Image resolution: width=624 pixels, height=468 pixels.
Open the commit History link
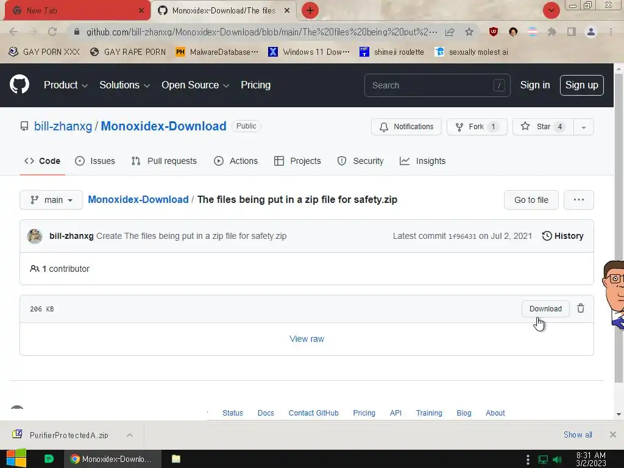coord(562,236)
